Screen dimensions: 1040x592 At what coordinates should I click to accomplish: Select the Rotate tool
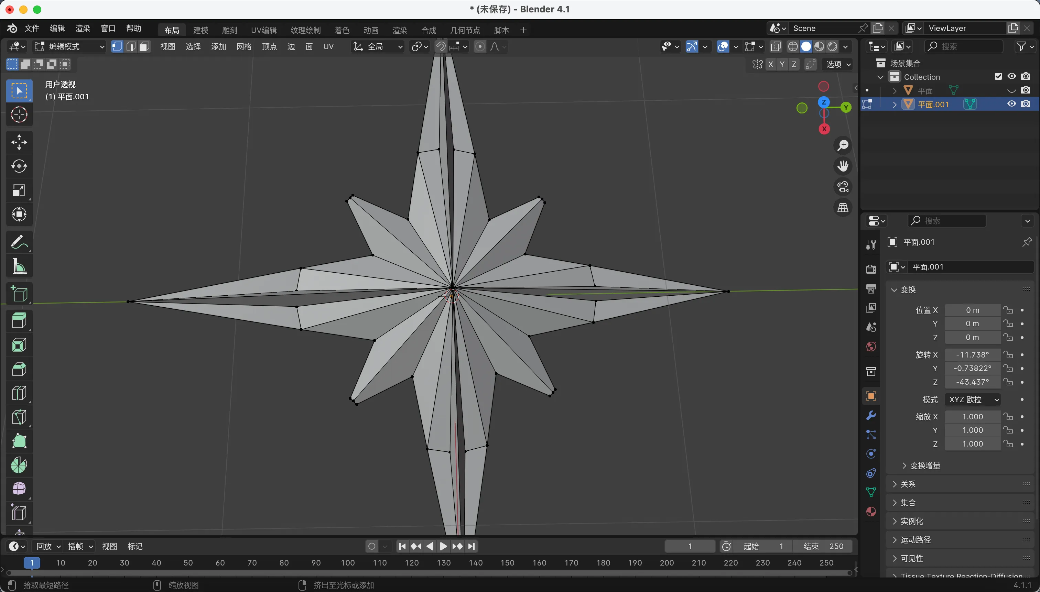click(19, 166)
